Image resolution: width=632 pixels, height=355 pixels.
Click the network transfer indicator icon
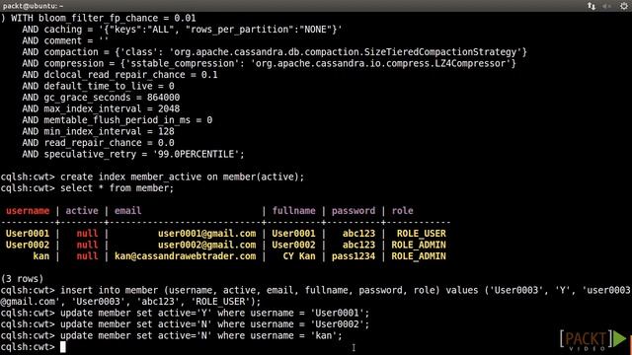click(592, 6)
